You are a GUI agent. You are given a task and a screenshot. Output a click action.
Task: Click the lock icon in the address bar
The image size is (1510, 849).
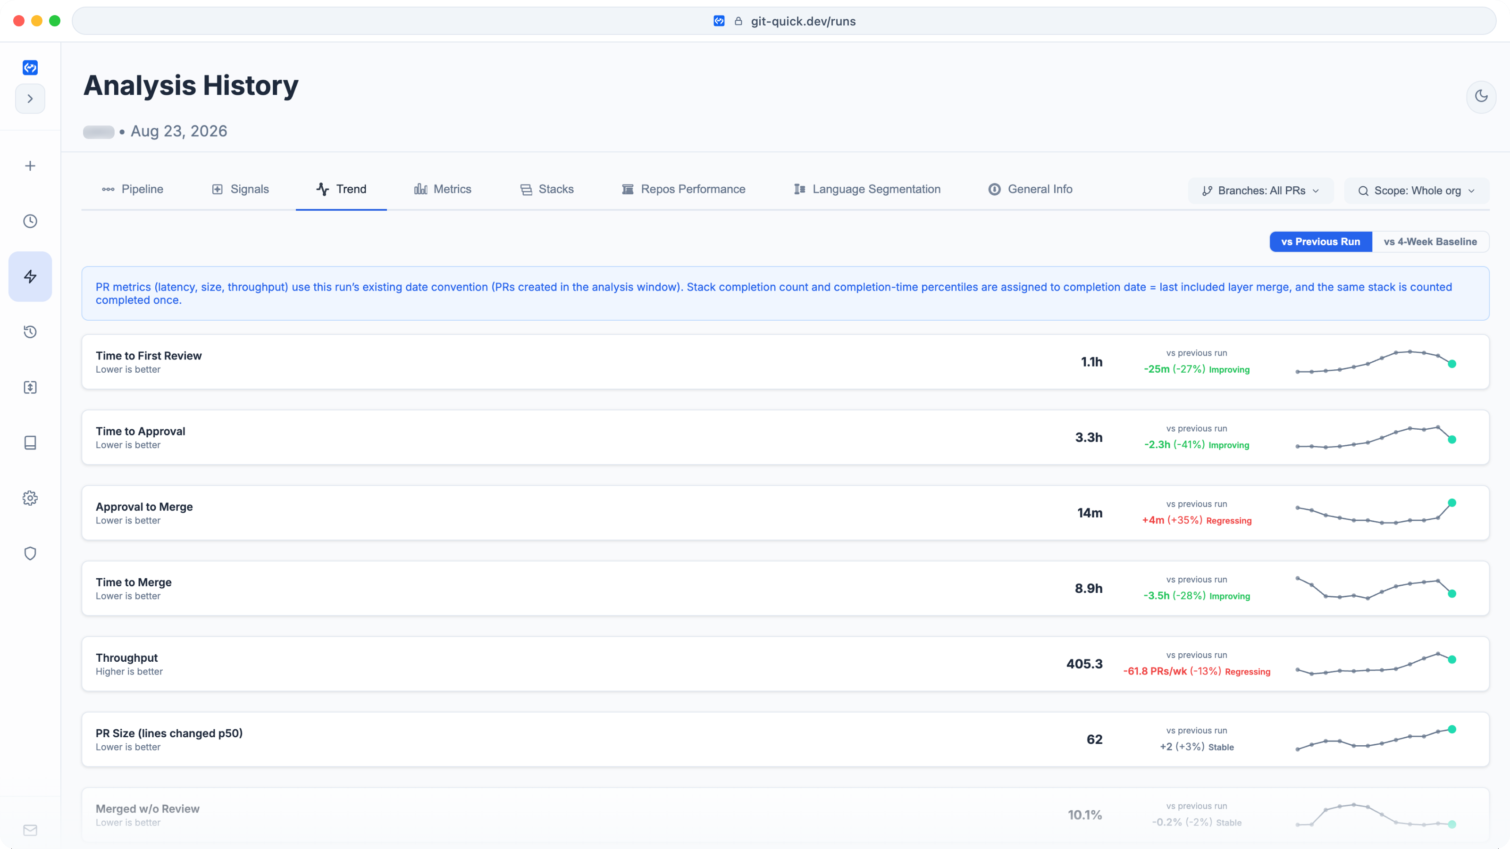click(x=738, y=21)
